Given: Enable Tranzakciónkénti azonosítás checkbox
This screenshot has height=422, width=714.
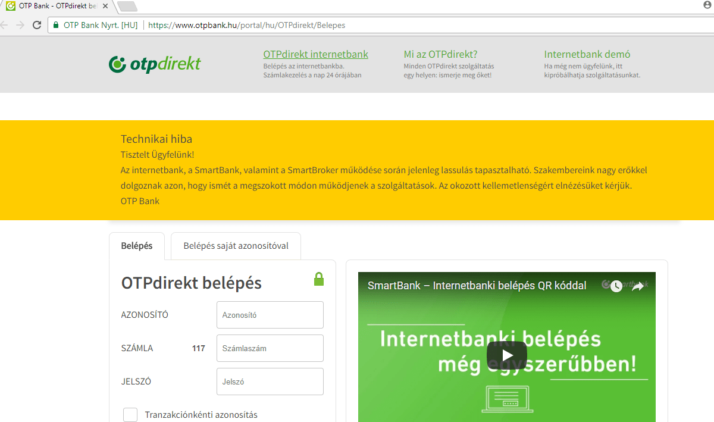Looking at the screenshot, I should coord(130,415).
